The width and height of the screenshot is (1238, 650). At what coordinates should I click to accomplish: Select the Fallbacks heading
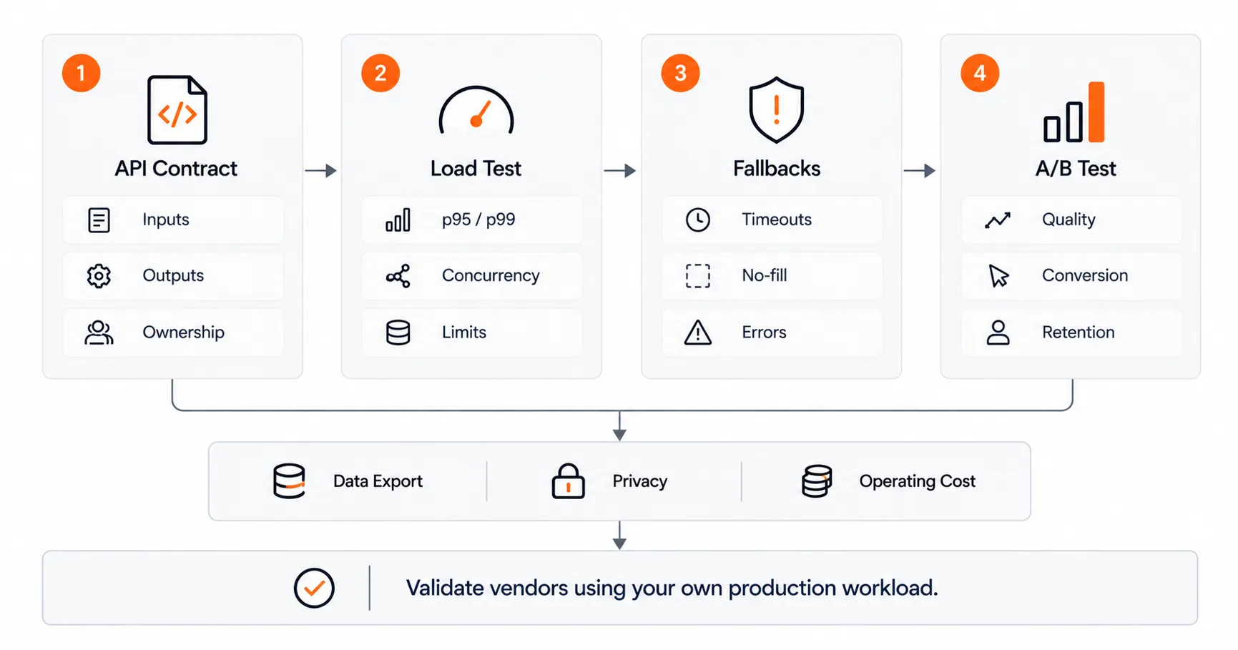click(x=777, y=169)
